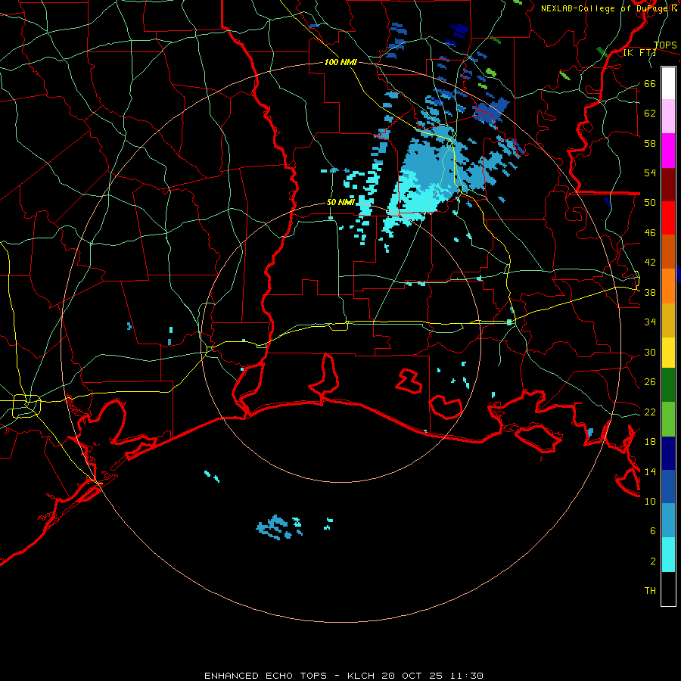Click the navy blue legend swatch
The image size is (681, 681).
(x=668, y=453)
